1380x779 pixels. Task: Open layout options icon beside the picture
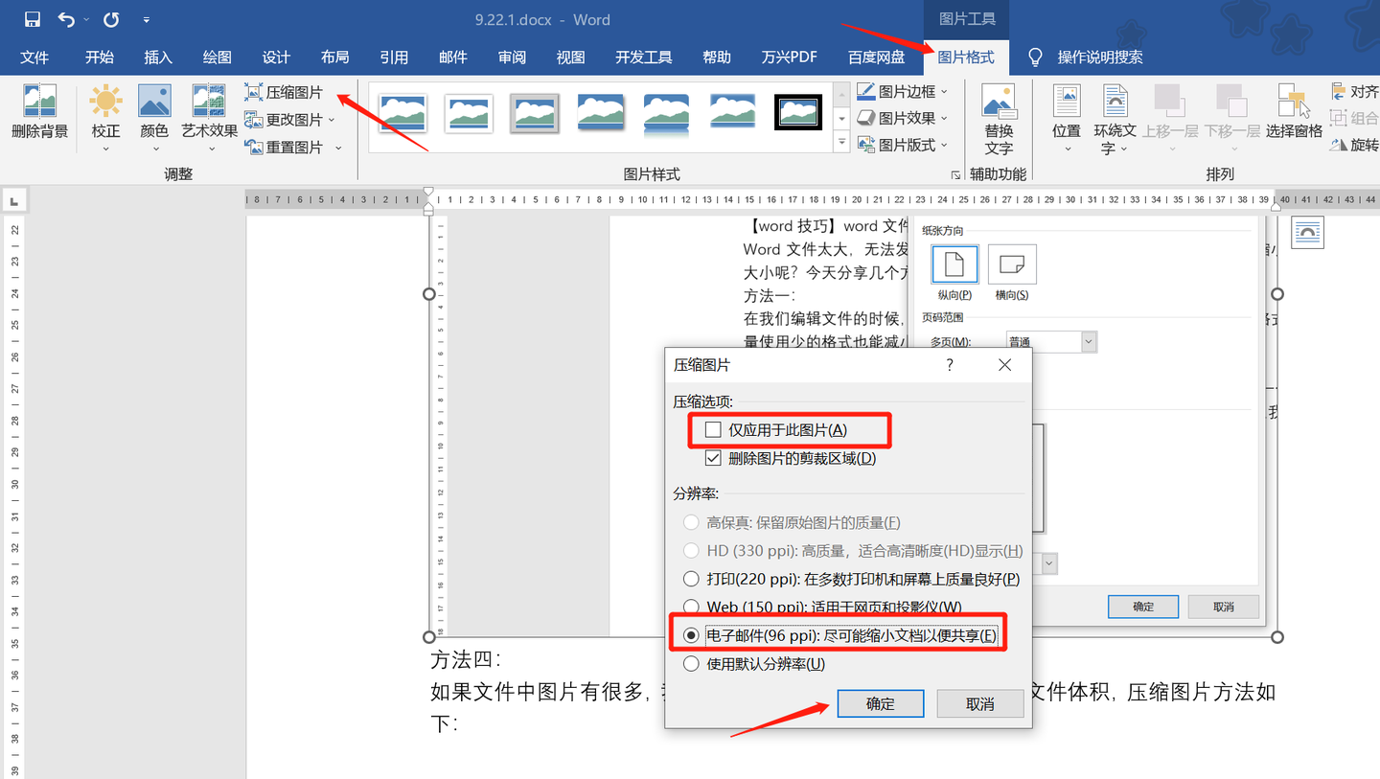click(1308, 233)
